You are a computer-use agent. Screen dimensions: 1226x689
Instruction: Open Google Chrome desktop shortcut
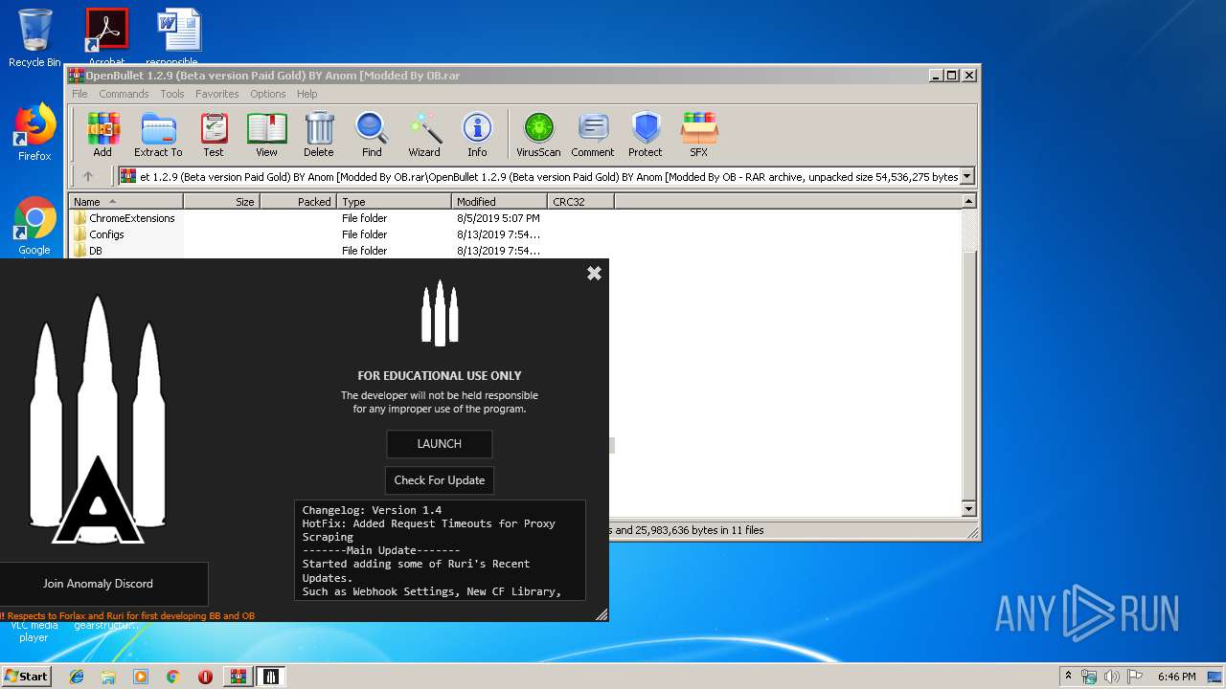(34, 226)
